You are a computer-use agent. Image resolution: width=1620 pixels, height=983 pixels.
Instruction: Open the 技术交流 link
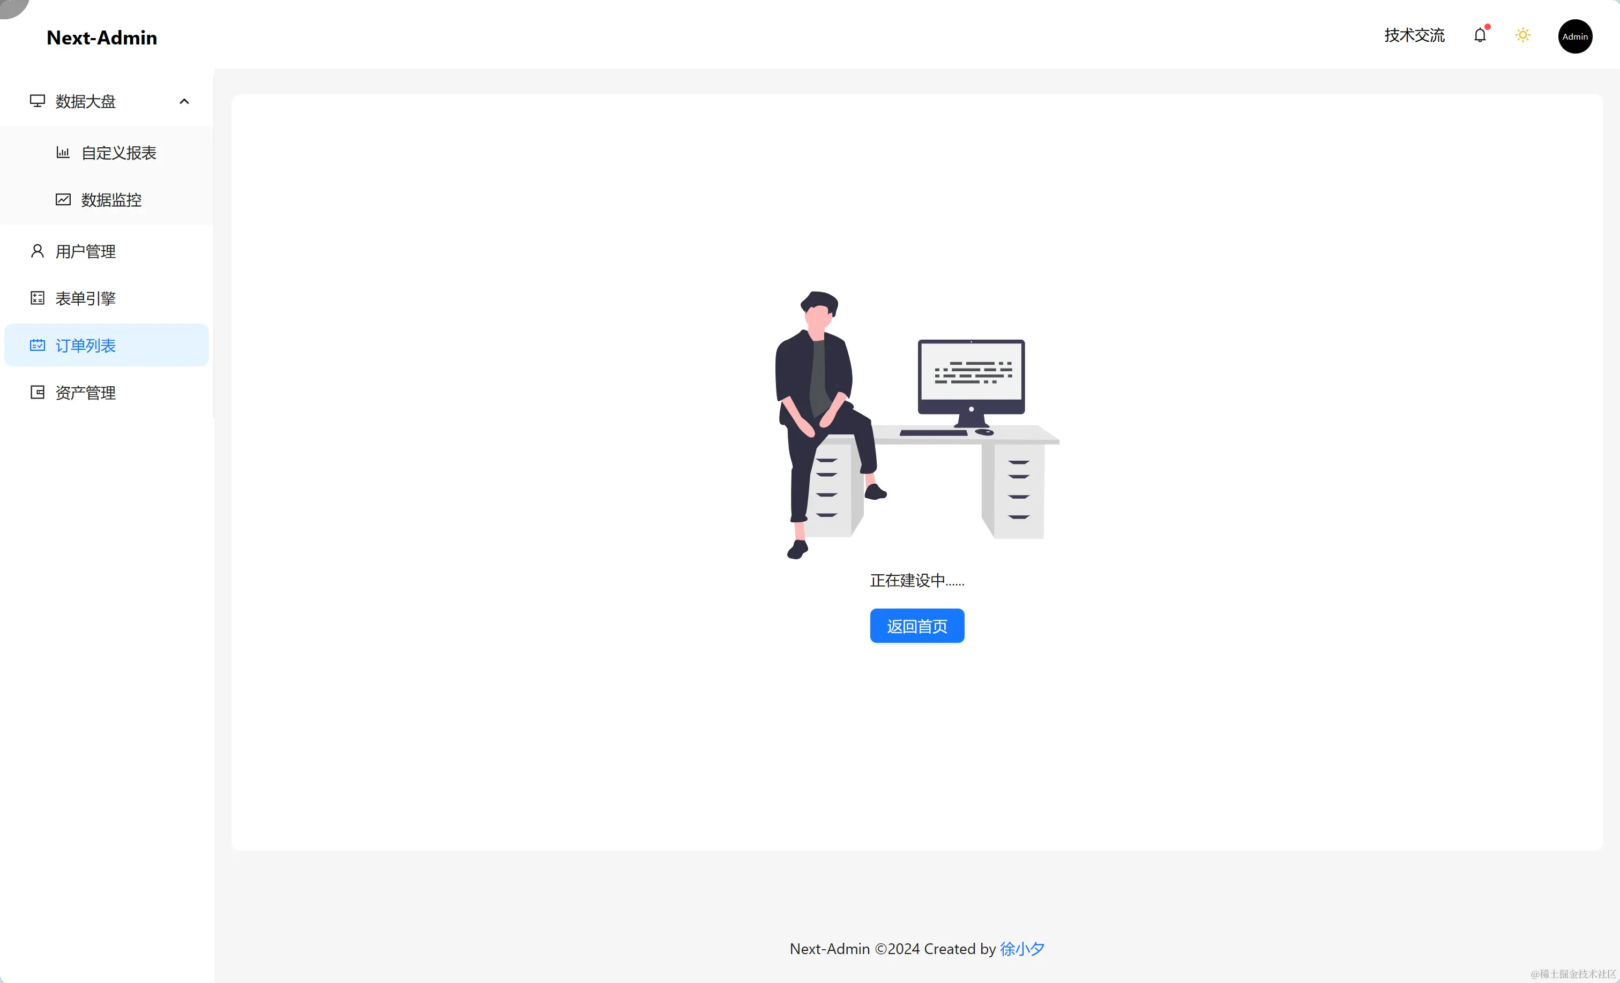(x=1414, y=35)
